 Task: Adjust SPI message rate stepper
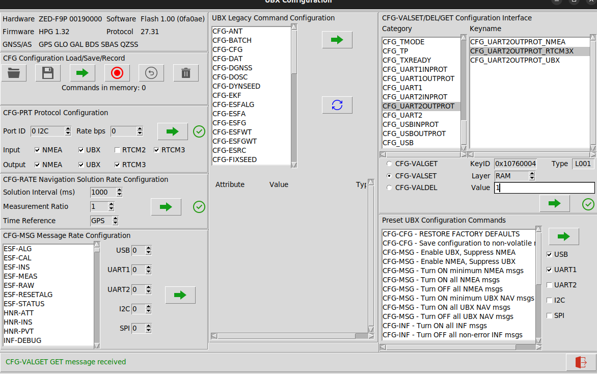pos(149,328)
